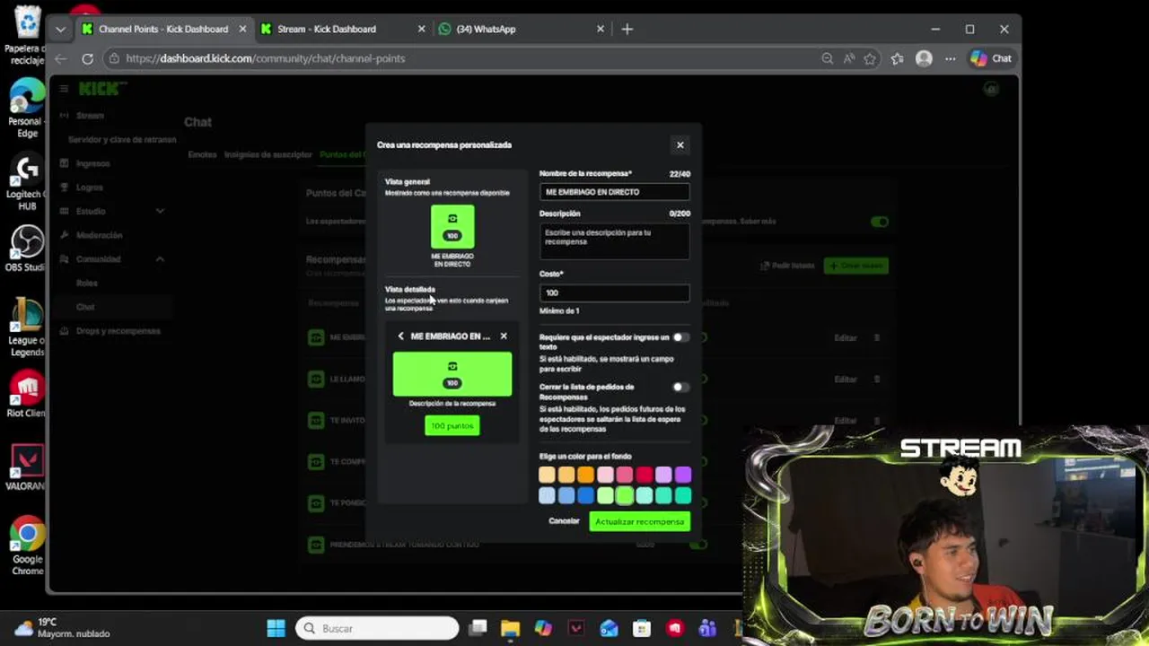Open the zoom magnifier icon in the address bar
The image size is (1149, 646).
827,58
